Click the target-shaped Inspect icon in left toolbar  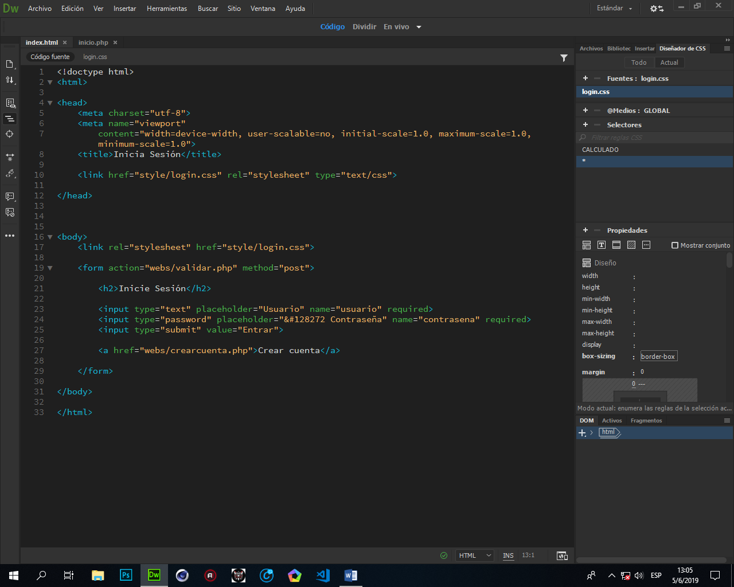point(10,134)
